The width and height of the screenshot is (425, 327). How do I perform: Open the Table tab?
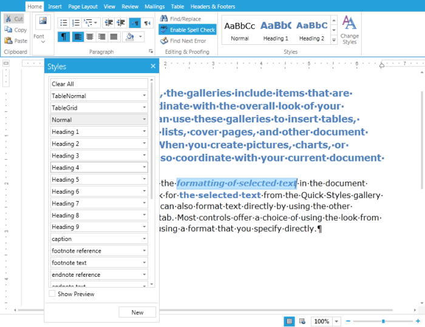click(177, 7)
